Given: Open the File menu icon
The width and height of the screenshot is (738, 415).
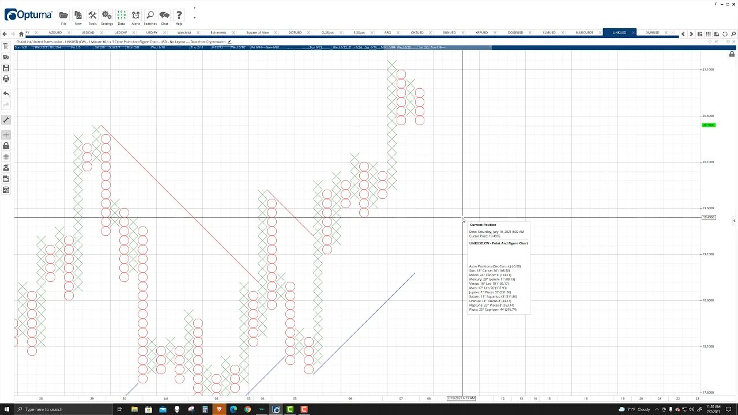Looking at the screenshot, I should pos(63,16).
